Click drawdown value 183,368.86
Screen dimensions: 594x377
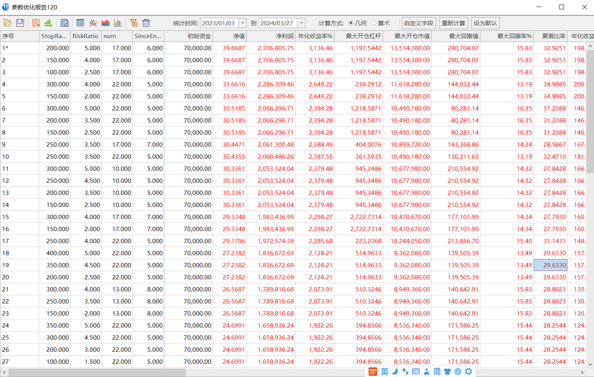click(x=463, y=145)
